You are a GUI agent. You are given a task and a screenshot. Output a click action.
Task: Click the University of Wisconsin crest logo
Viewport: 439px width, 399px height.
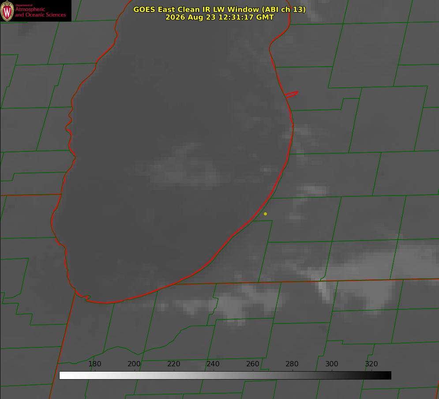click(7, 11)
